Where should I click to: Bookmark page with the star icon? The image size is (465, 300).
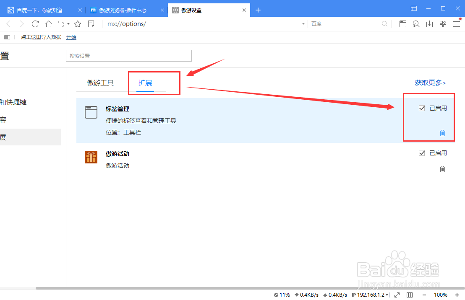click(x=78, y=24)
